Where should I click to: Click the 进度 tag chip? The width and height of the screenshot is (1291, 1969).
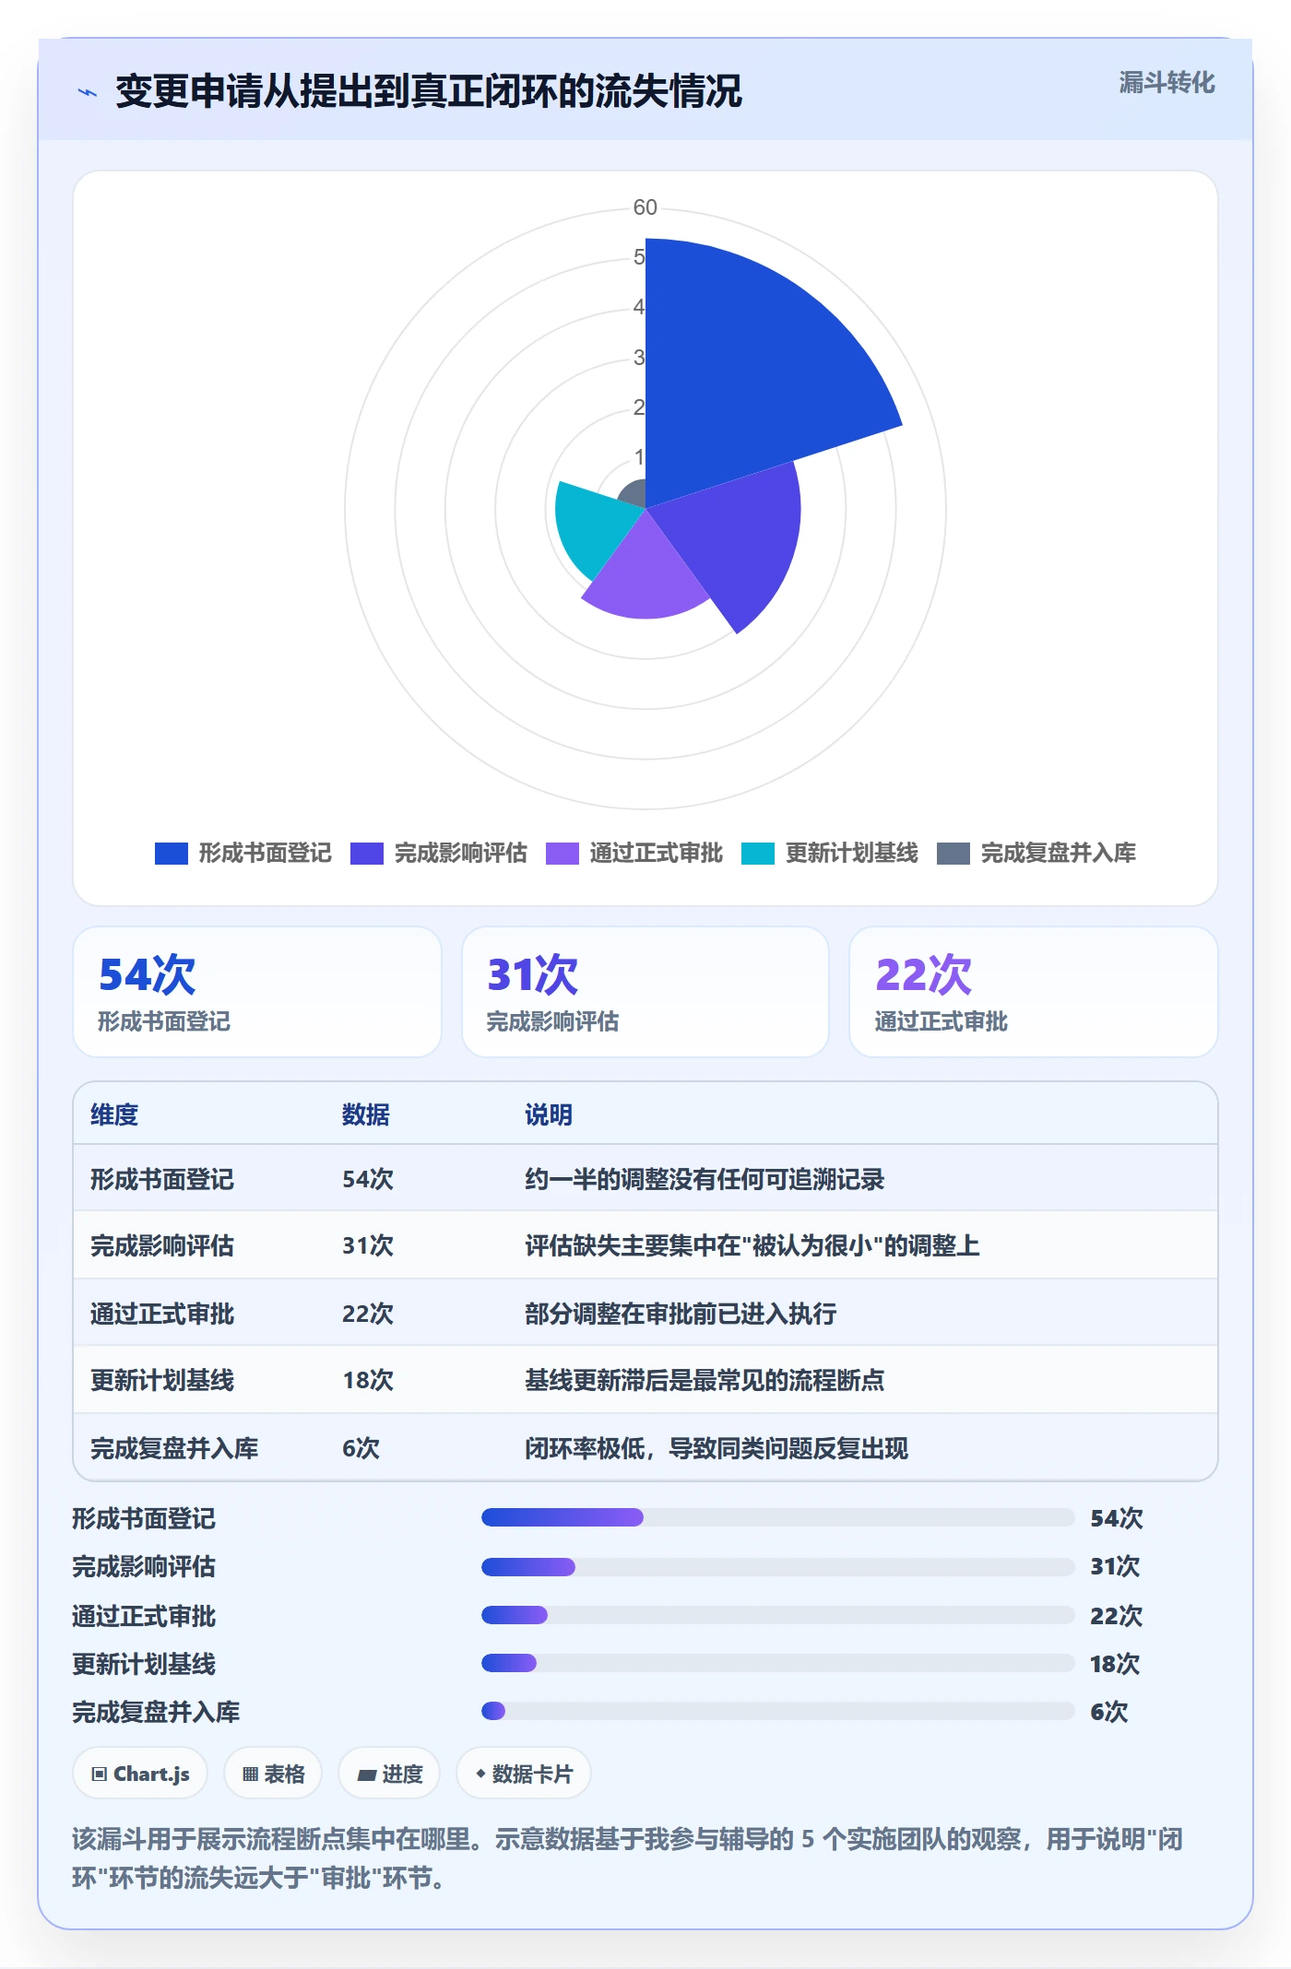389,1774
